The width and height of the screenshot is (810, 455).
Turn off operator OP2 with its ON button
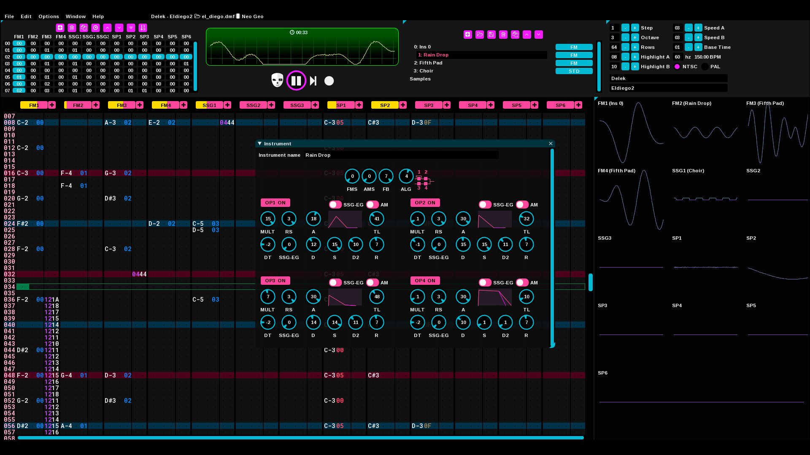(425, 203)
